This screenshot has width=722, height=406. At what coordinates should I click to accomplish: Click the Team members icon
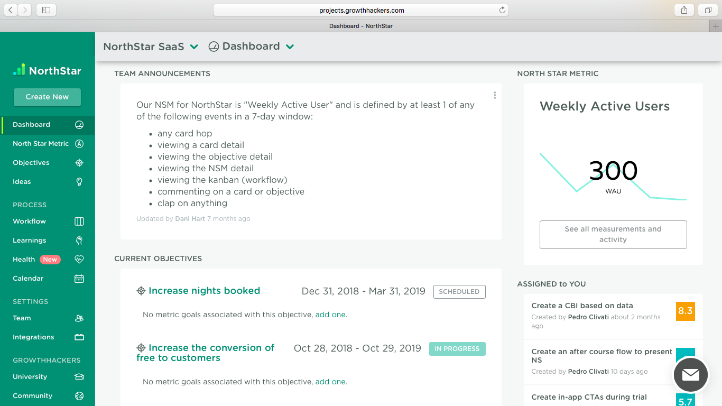pos(79,318)
